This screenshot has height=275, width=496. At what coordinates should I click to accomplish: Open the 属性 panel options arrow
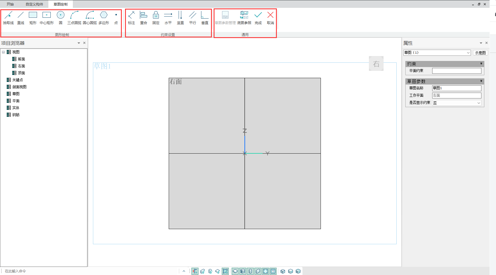(481, 43)
